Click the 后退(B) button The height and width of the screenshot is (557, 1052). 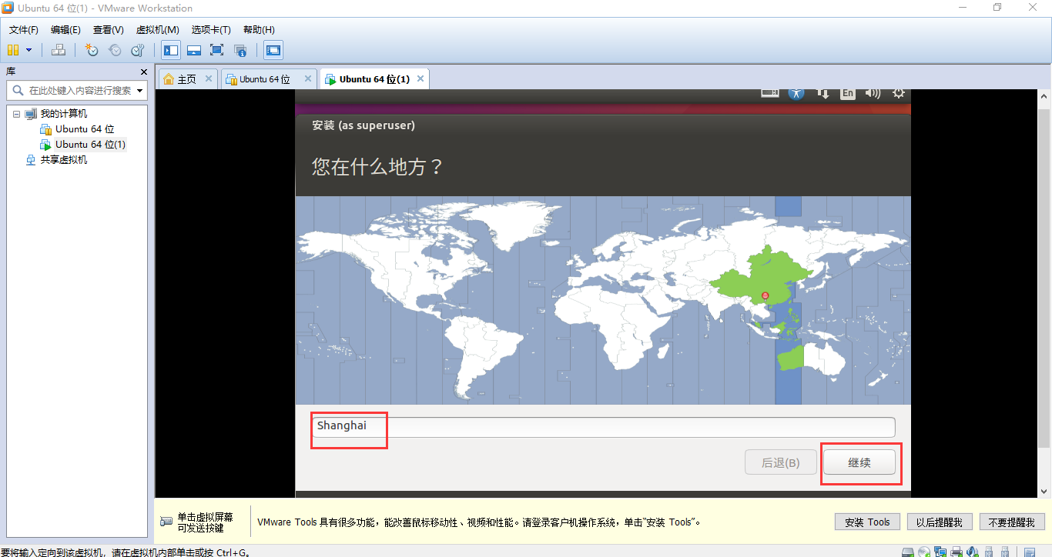tap(780, 462)
